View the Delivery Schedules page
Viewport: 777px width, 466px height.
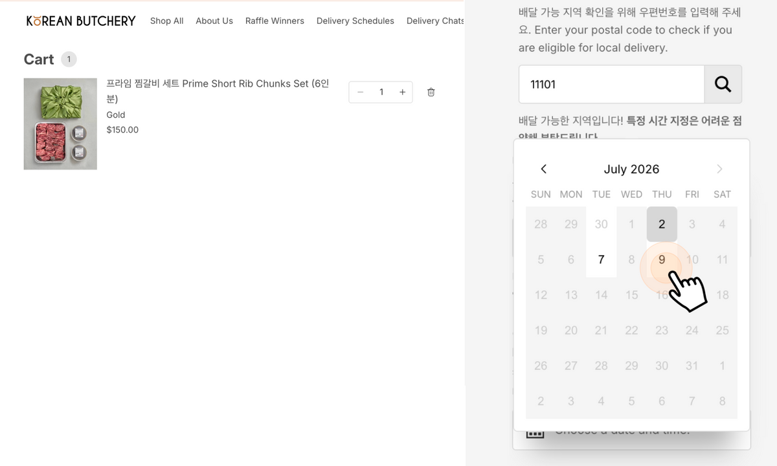[355, 21]
